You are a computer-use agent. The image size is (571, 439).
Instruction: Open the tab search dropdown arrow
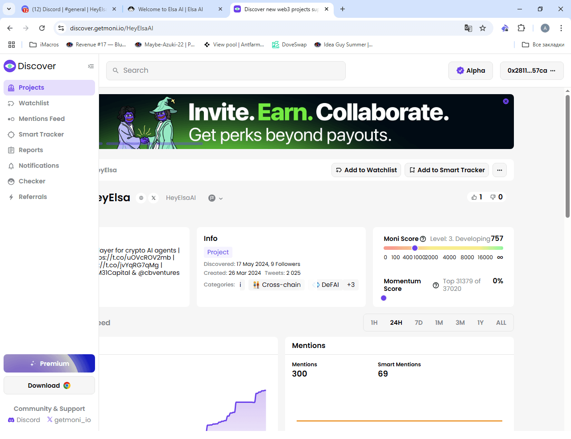pos(9,9)
